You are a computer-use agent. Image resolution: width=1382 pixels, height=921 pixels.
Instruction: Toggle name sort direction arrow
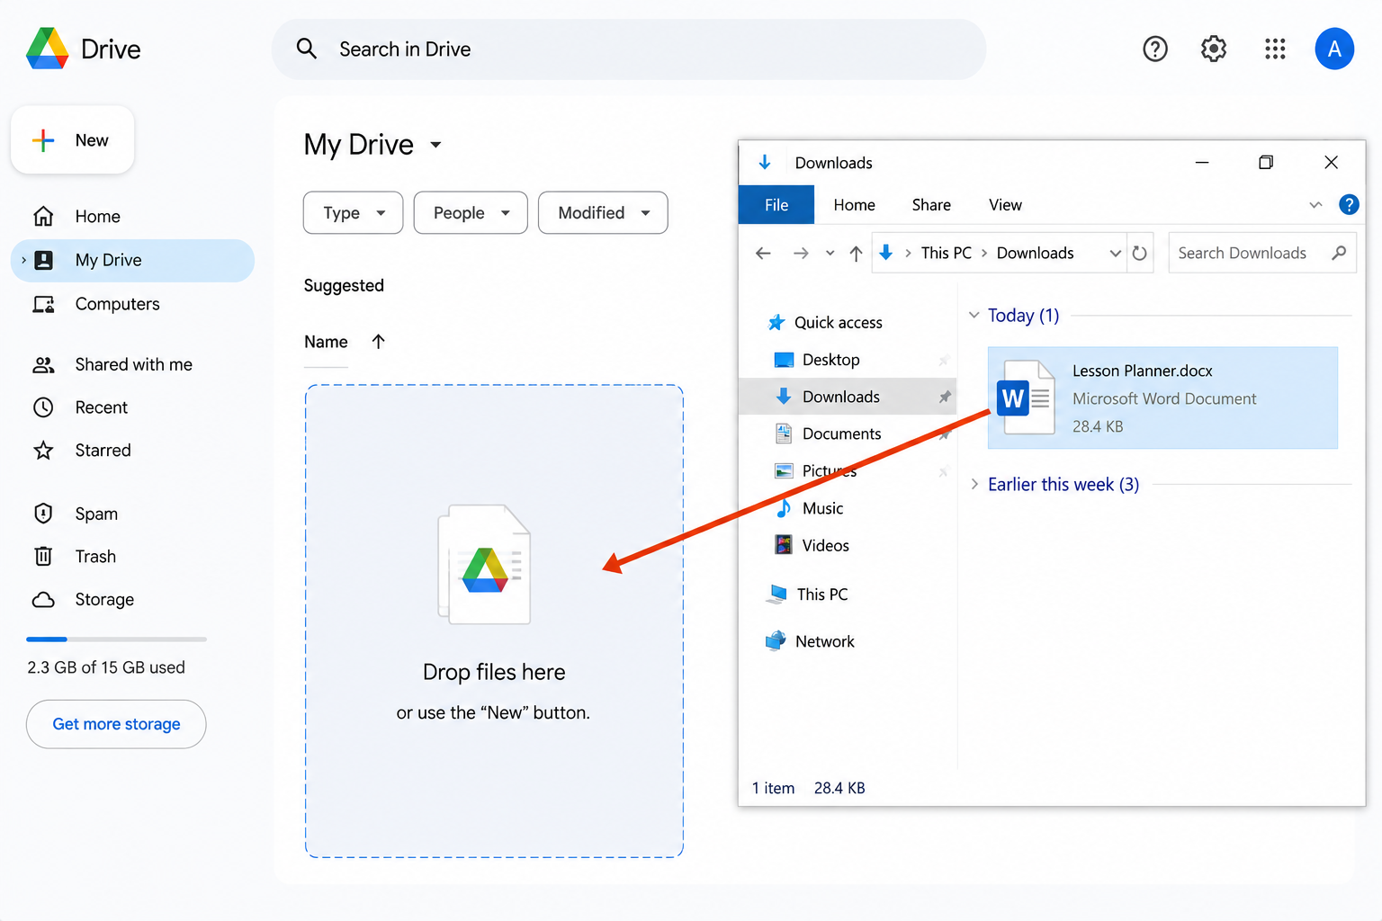pos(378,342)
